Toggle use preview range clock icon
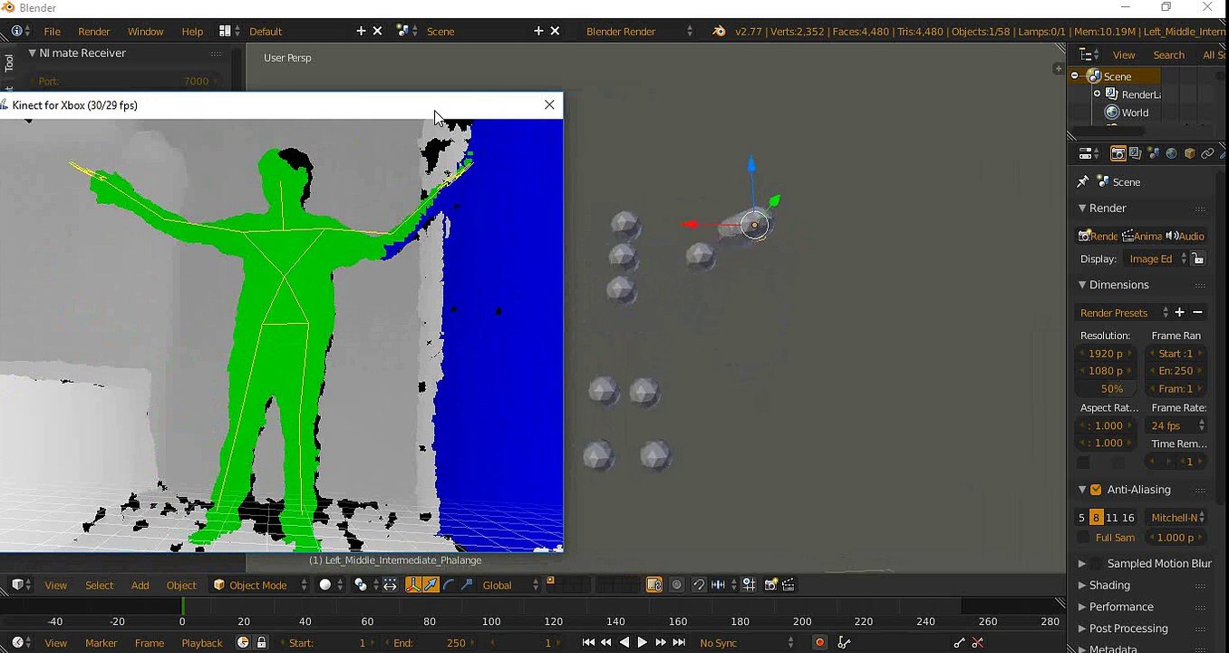 pyautogui.click(x=243, y=642)
